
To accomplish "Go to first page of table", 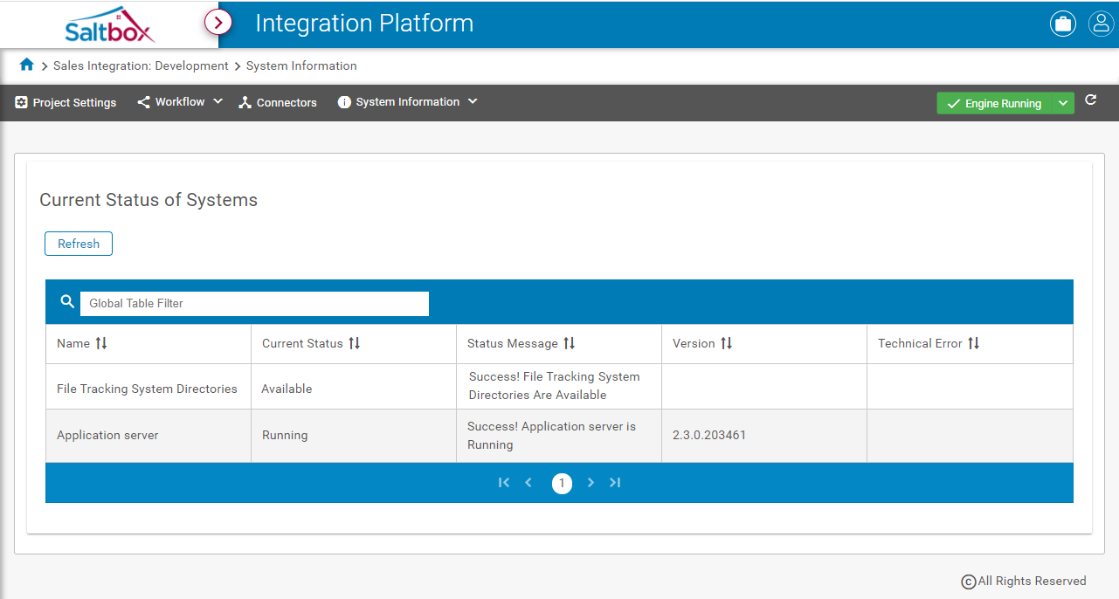I will coord(504,482).
